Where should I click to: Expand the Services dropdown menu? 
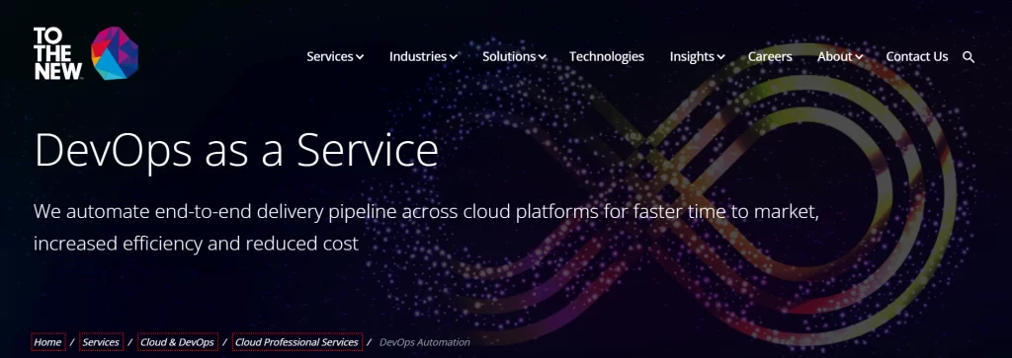335,56
